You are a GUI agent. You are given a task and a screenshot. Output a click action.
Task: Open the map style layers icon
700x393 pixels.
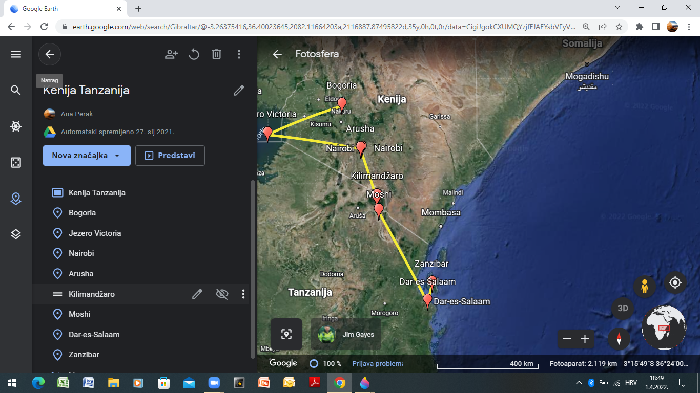pyautogui.click(x=16, y=234)
